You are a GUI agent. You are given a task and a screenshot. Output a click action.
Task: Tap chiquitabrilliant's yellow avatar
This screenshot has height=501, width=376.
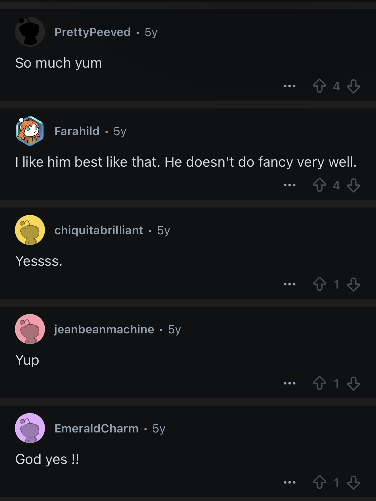[30, 230]
